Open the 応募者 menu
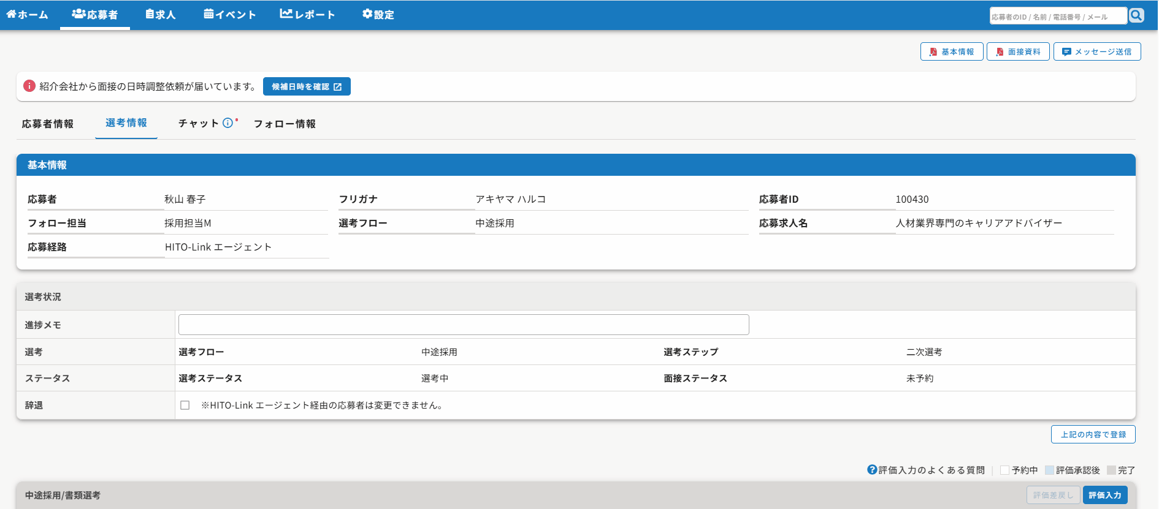This screenshot has width=1159, height=509. pyautogui.click(x=95, y=15)
